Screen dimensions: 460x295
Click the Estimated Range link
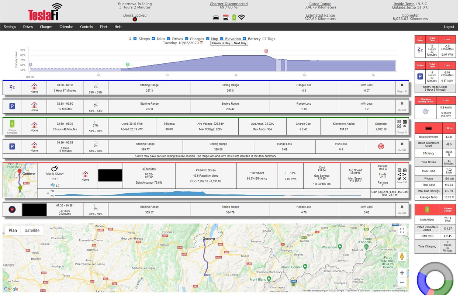[x=320, y=15]
